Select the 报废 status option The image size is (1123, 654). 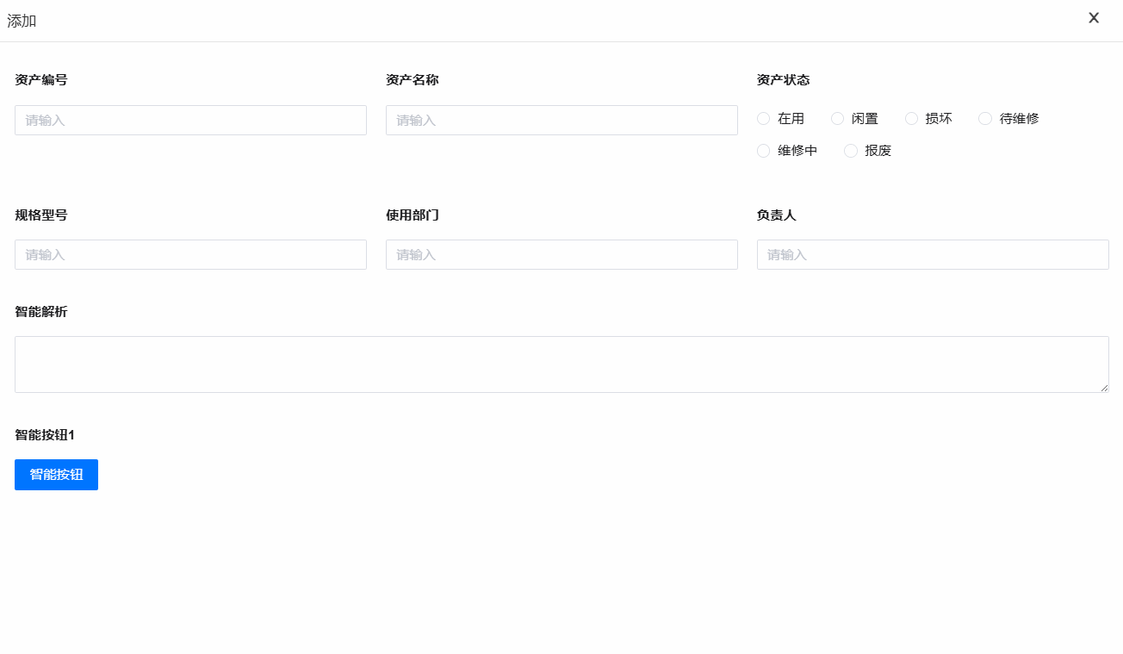(851, 150)
